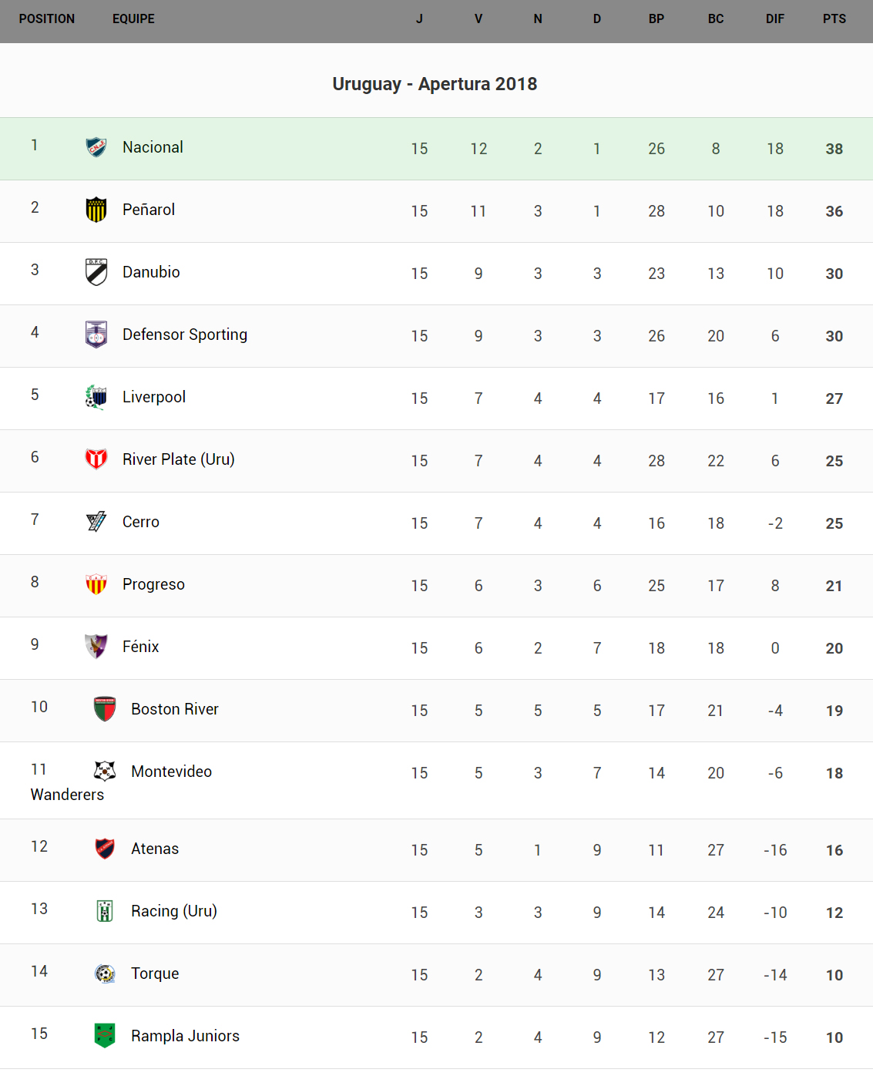This screenshot has height=1076, width=873.
Task: Click the River Plate (Uru) crest icon
Action: coord(96,459)
